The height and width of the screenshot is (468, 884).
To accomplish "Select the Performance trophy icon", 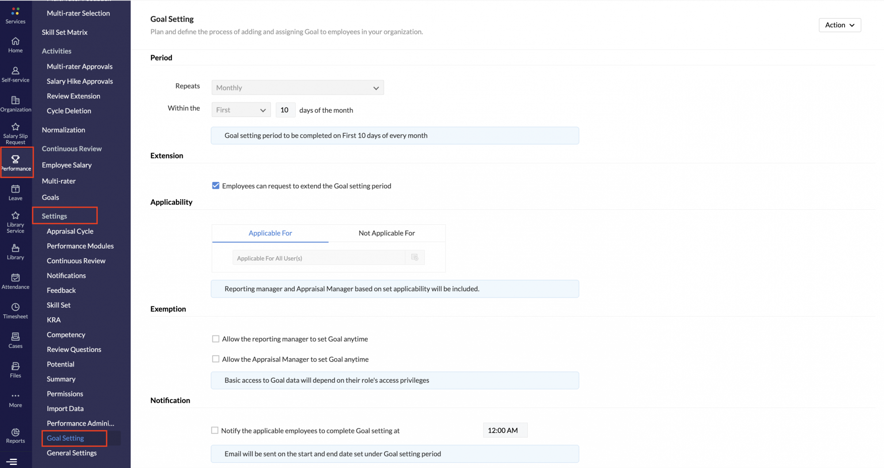I will pos(15,159).
